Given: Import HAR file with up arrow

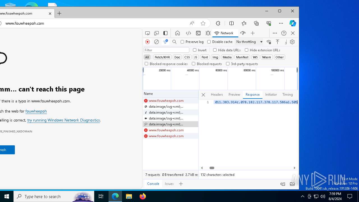Looking at the screenshot, I should (x=277, y=42).
